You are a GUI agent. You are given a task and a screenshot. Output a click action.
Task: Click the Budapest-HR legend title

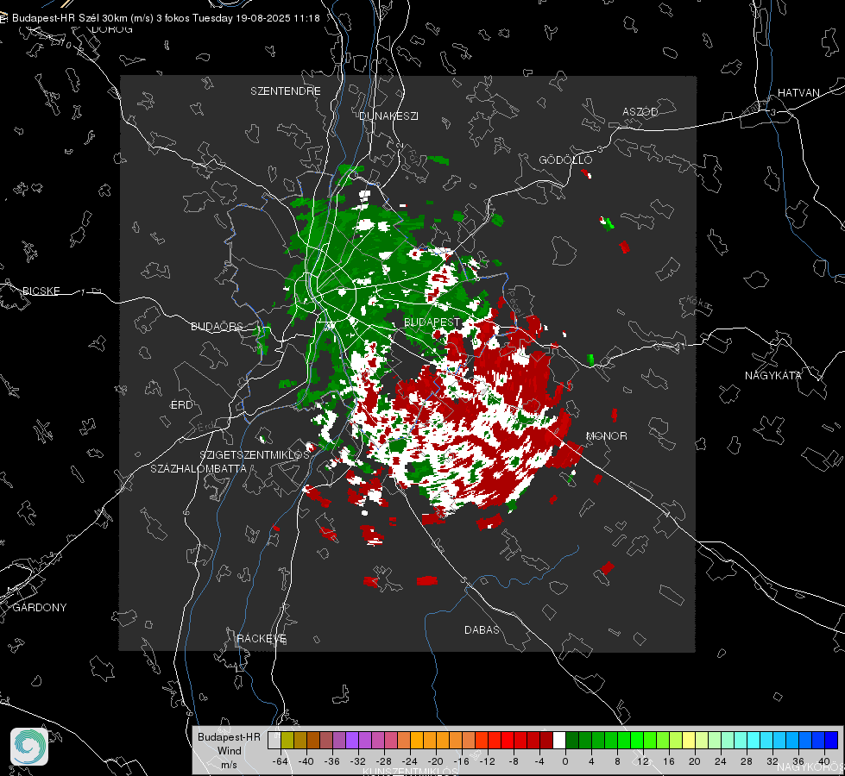point(229,737)
